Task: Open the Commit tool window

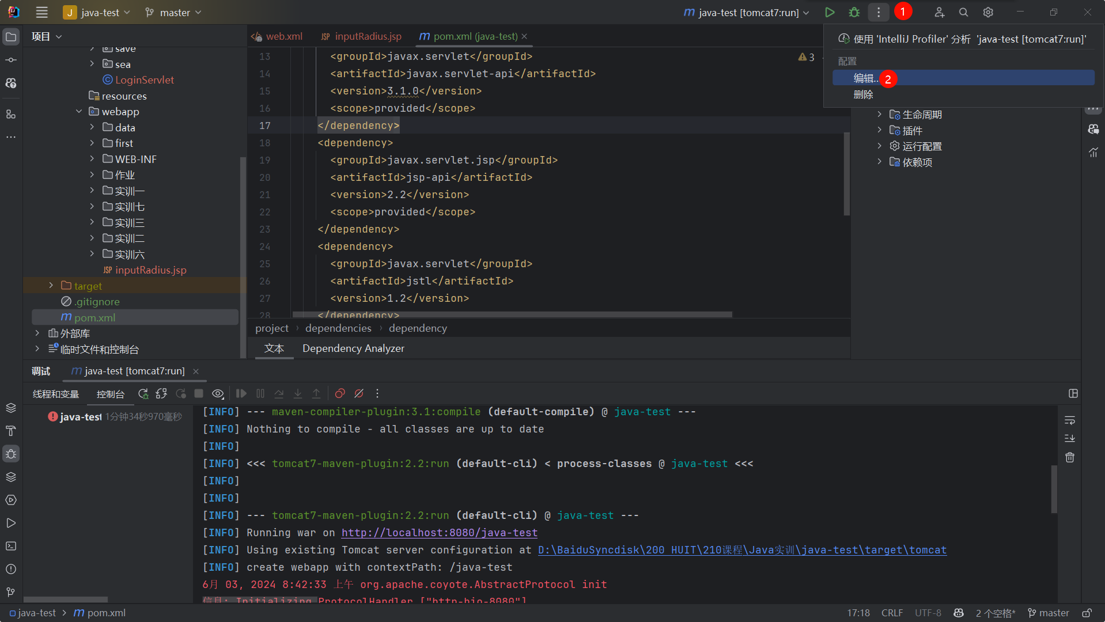Action: pos(11,59)
